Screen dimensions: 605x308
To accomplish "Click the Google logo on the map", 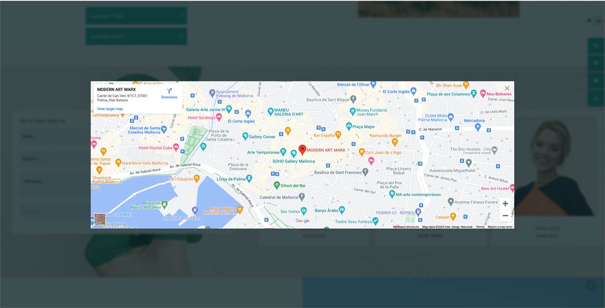I will pos(302,221).
